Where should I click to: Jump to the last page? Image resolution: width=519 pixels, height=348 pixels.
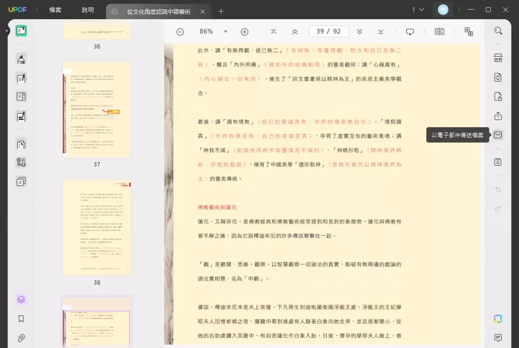381,32
